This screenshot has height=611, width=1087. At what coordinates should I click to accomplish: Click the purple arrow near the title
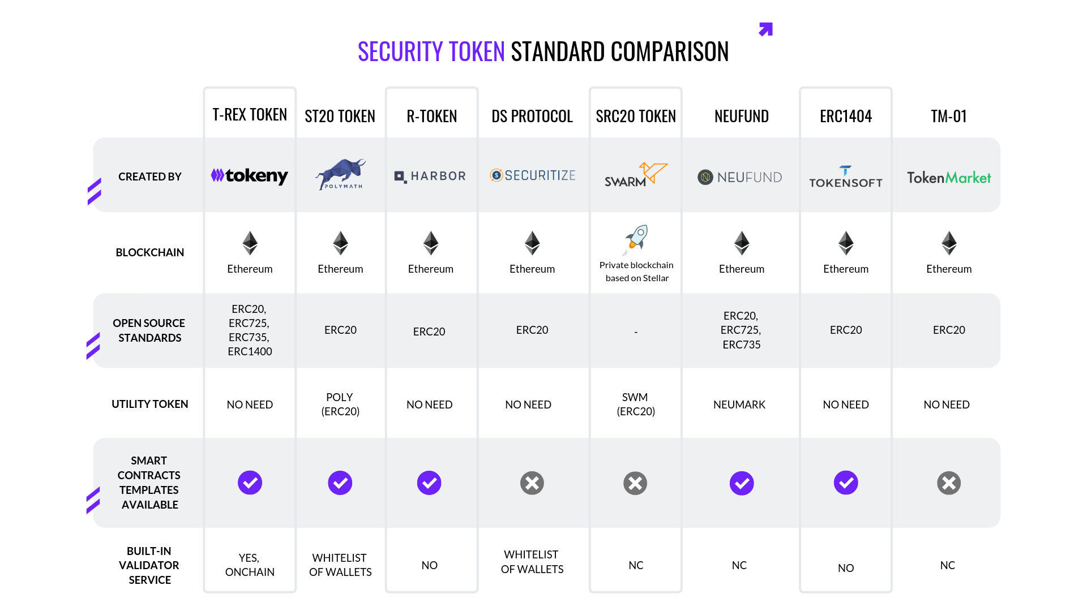pyautogui.click(x=766, y=29)
